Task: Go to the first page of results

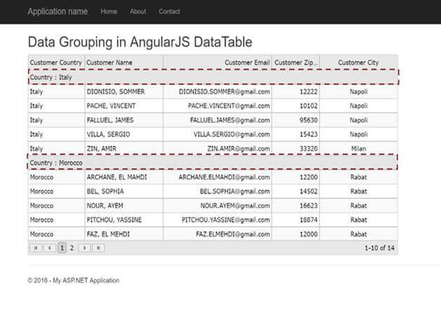Action: (36, 248)
